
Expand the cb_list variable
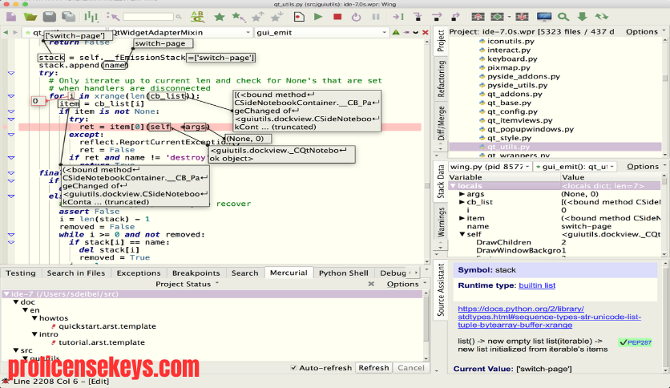[x=462, y=202]
